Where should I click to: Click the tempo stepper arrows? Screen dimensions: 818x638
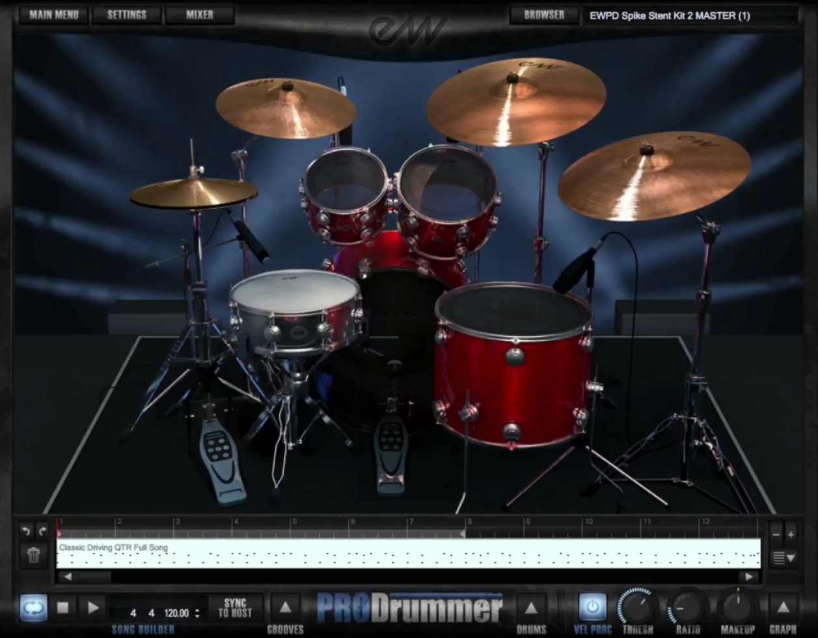(197, 613)
